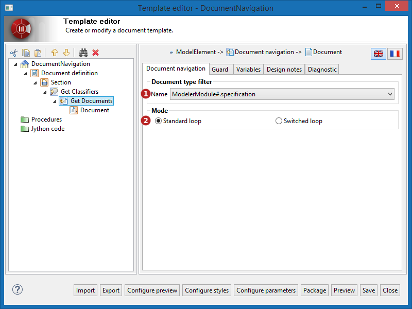The width and height of the screenshot is (412, 309).
Task: Click the help question mark icon
Action: tap(17, 289)
